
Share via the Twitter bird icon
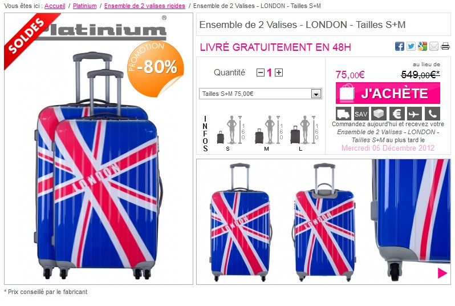pos(411,46)
